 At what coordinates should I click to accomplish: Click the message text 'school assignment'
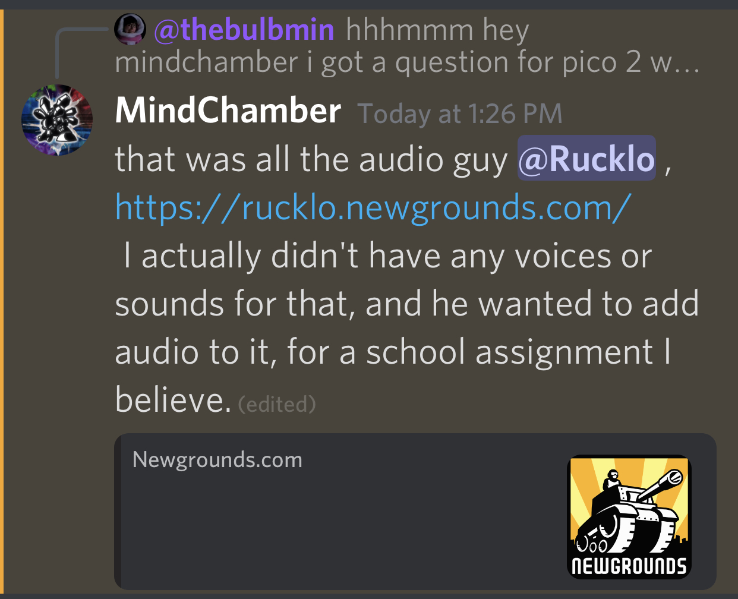pyautogui.click(x=509, y=351)
